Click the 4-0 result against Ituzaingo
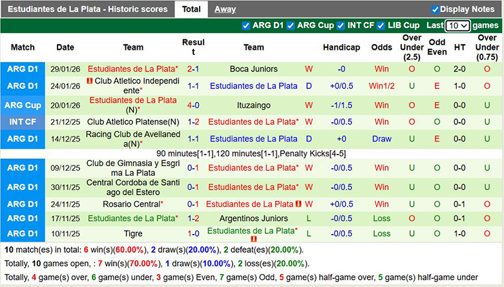The height and width of the screenshot is (287, 504). [193, 105]
